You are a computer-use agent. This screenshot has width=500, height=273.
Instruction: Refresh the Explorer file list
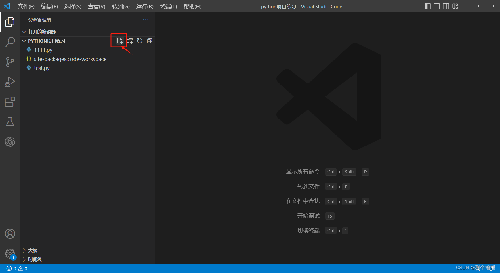[140, 41]
